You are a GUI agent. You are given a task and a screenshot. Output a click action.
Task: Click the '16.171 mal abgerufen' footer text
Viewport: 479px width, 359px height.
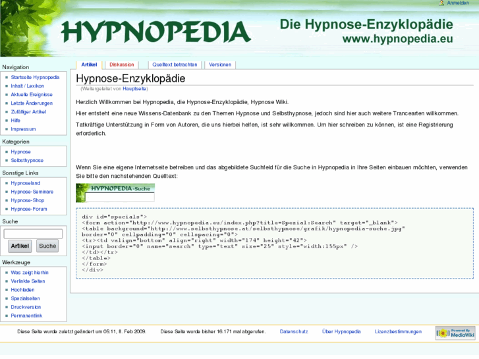[241, 331]
